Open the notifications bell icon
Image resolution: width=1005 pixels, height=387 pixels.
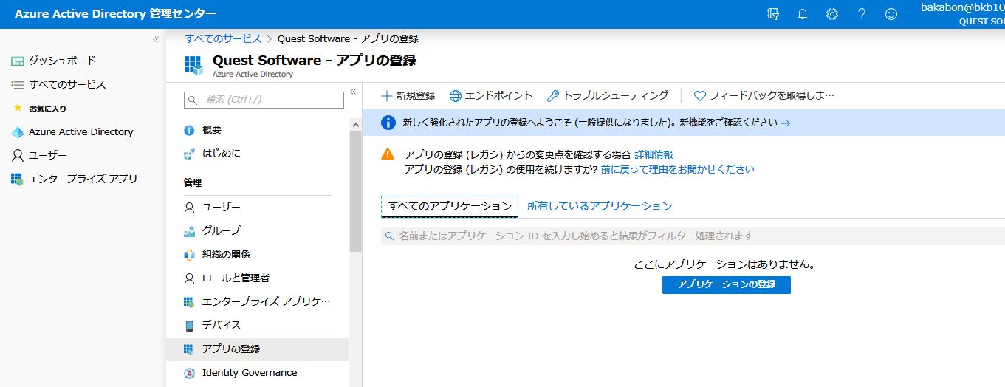click(803, 14)
